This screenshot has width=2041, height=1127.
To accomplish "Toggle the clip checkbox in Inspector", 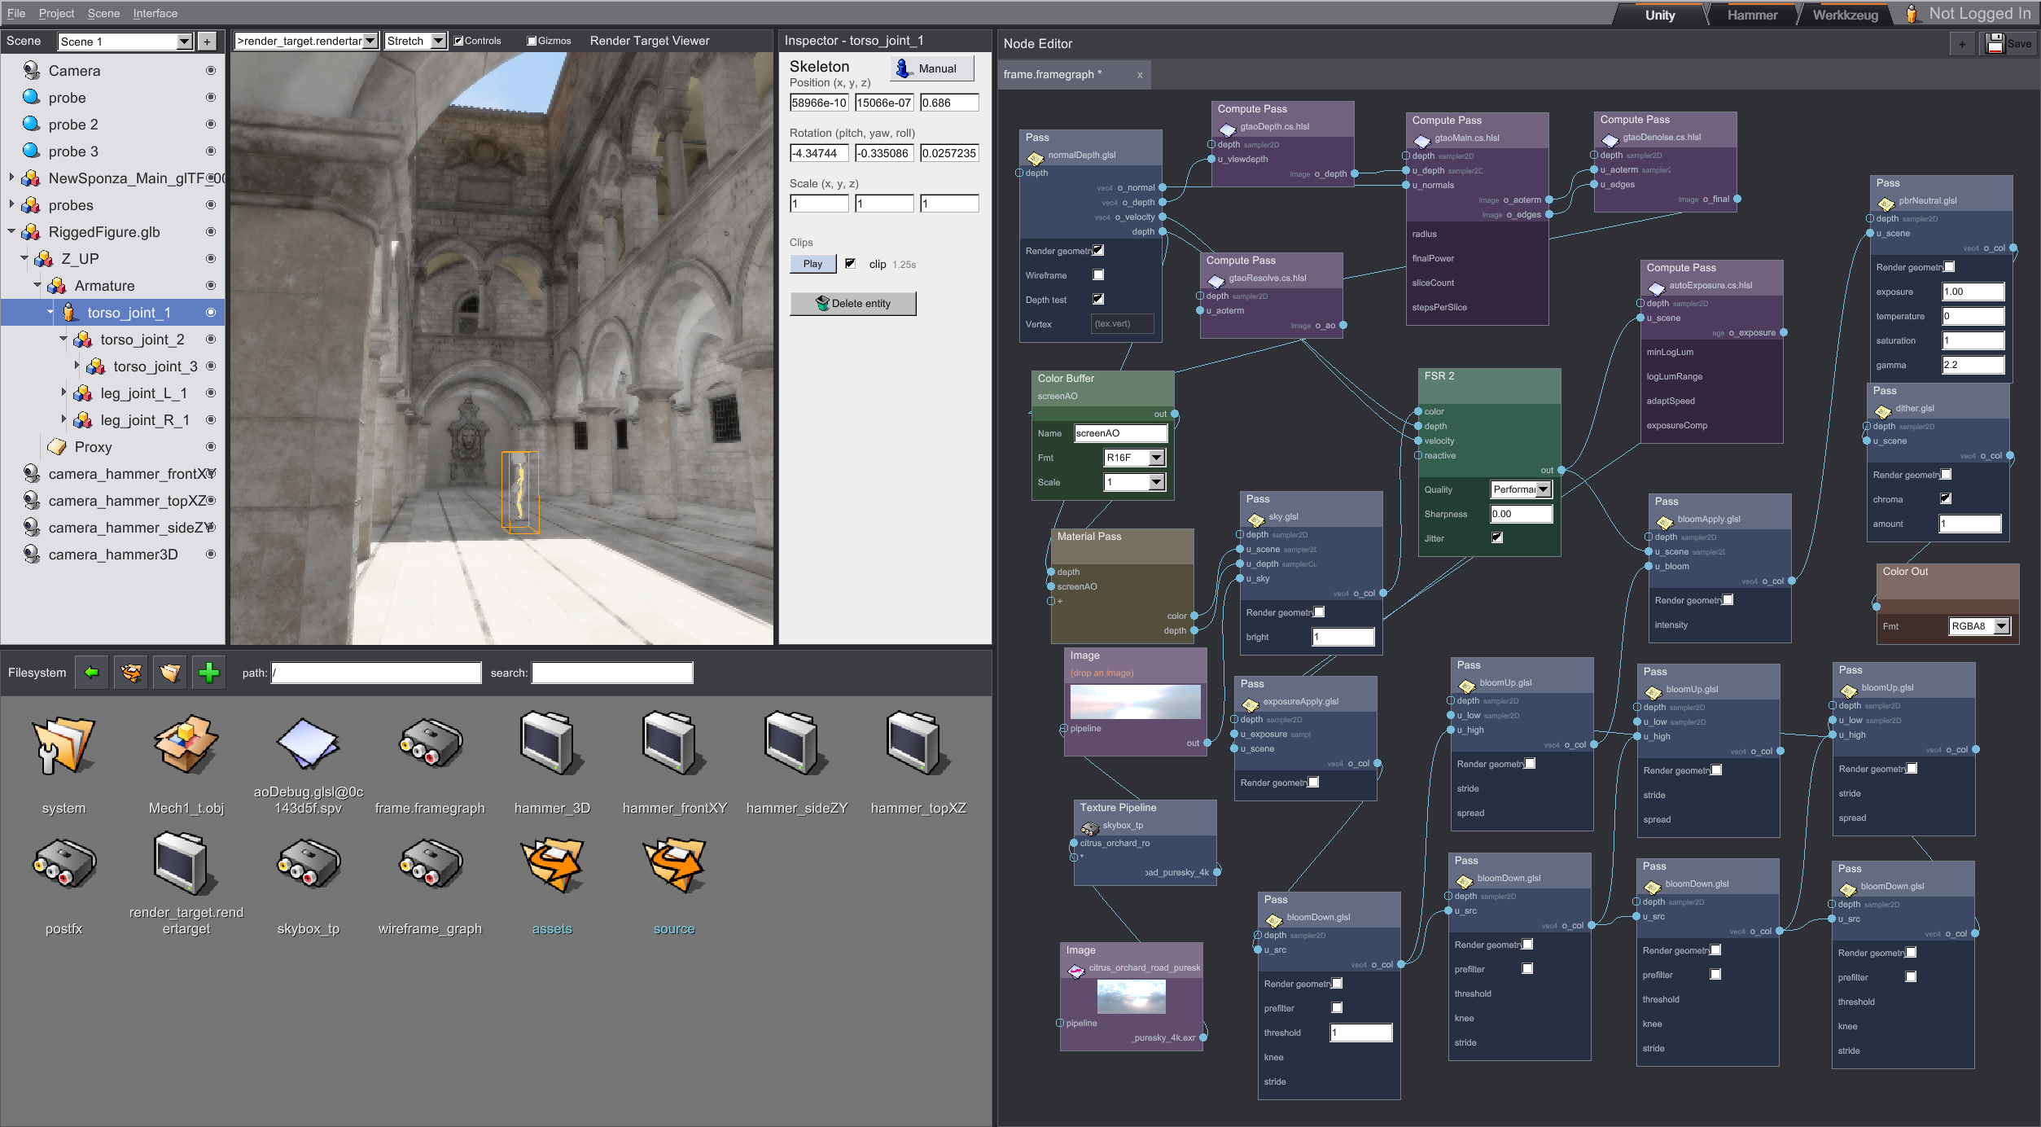I will click(x=850, y=264).
